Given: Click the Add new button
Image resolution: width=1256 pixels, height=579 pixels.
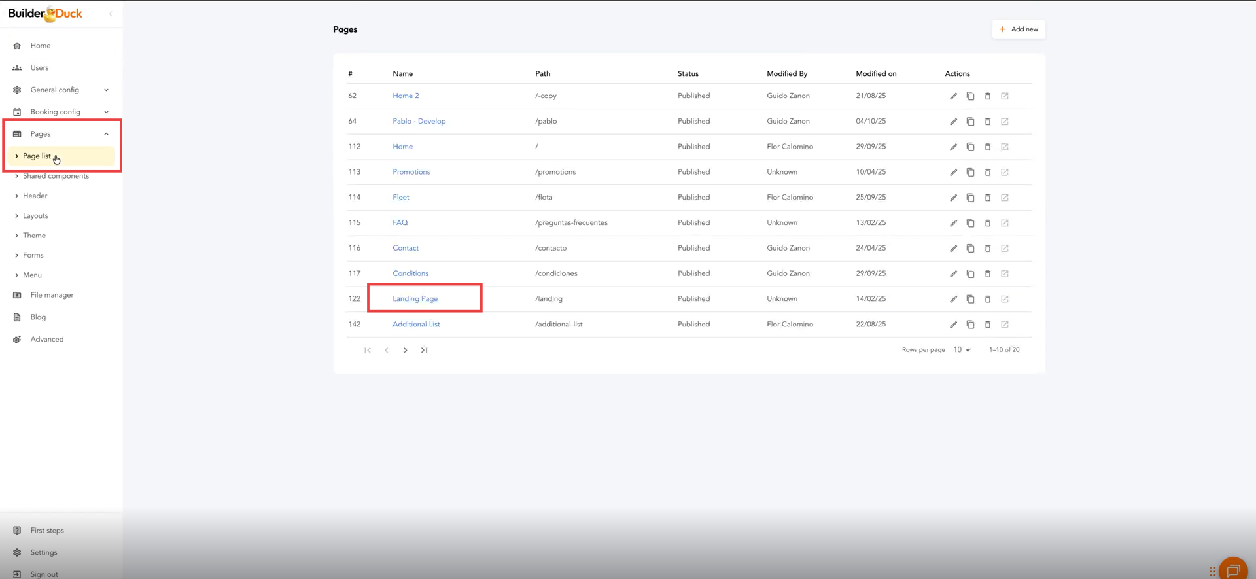Looking at the screenshot, I should (1019, 29).
